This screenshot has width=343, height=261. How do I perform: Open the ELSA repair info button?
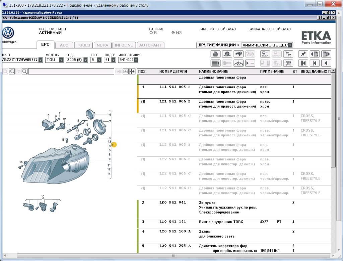(265, 54)
